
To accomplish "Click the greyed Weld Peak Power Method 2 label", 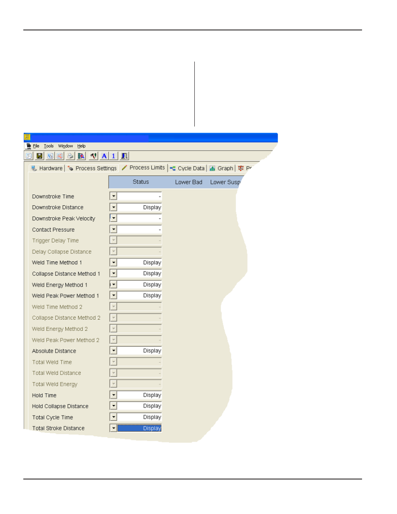I will pyautogui.click(x=66, y=340).
